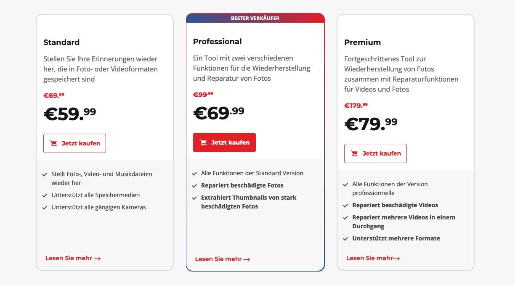The image size is (515, 285).
Task: Click the Standard €59.99 price
Action: 70,113
